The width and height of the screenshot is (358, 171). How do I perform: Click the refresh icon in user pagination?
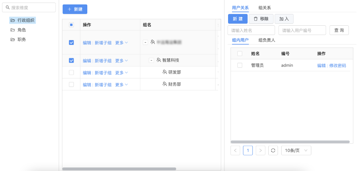tap(273, 151)
